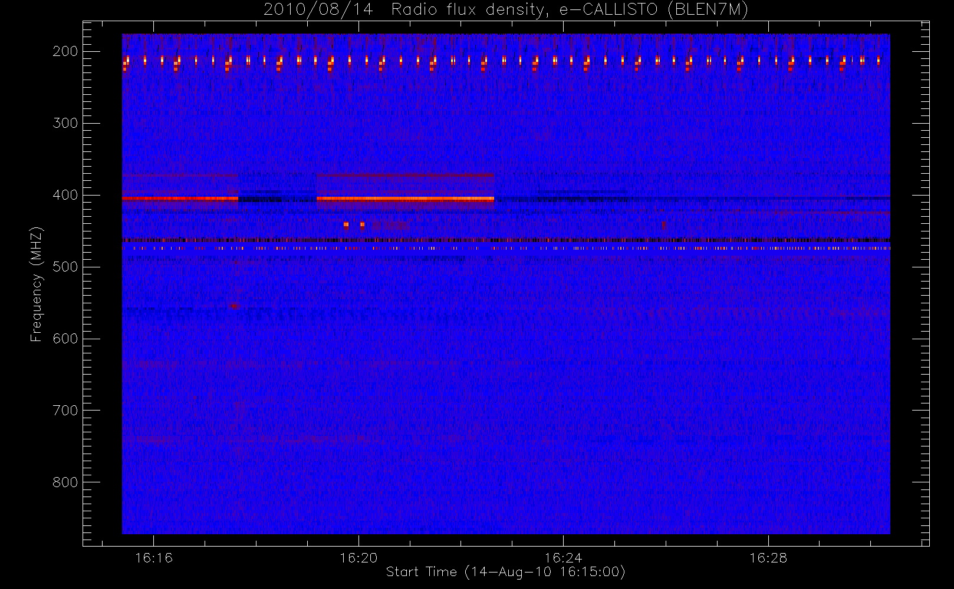Viewport: 954px width, 589px height.
Task: Click the 'Frequency (MHZ)' axis label
Action: [37, 284]
